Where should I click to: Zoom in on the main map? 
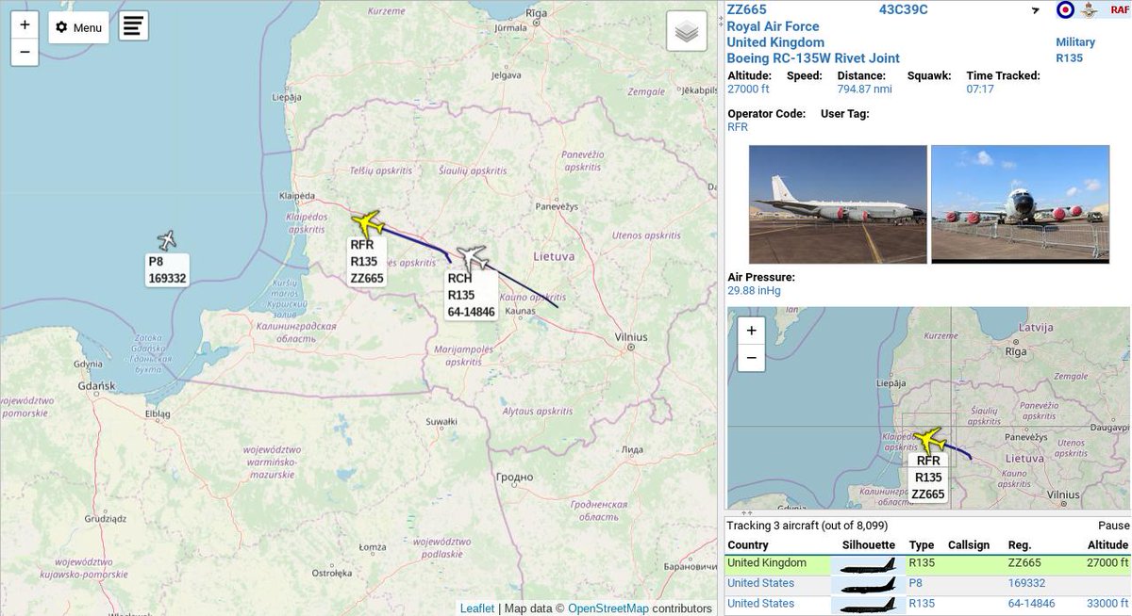click(25, 25)
